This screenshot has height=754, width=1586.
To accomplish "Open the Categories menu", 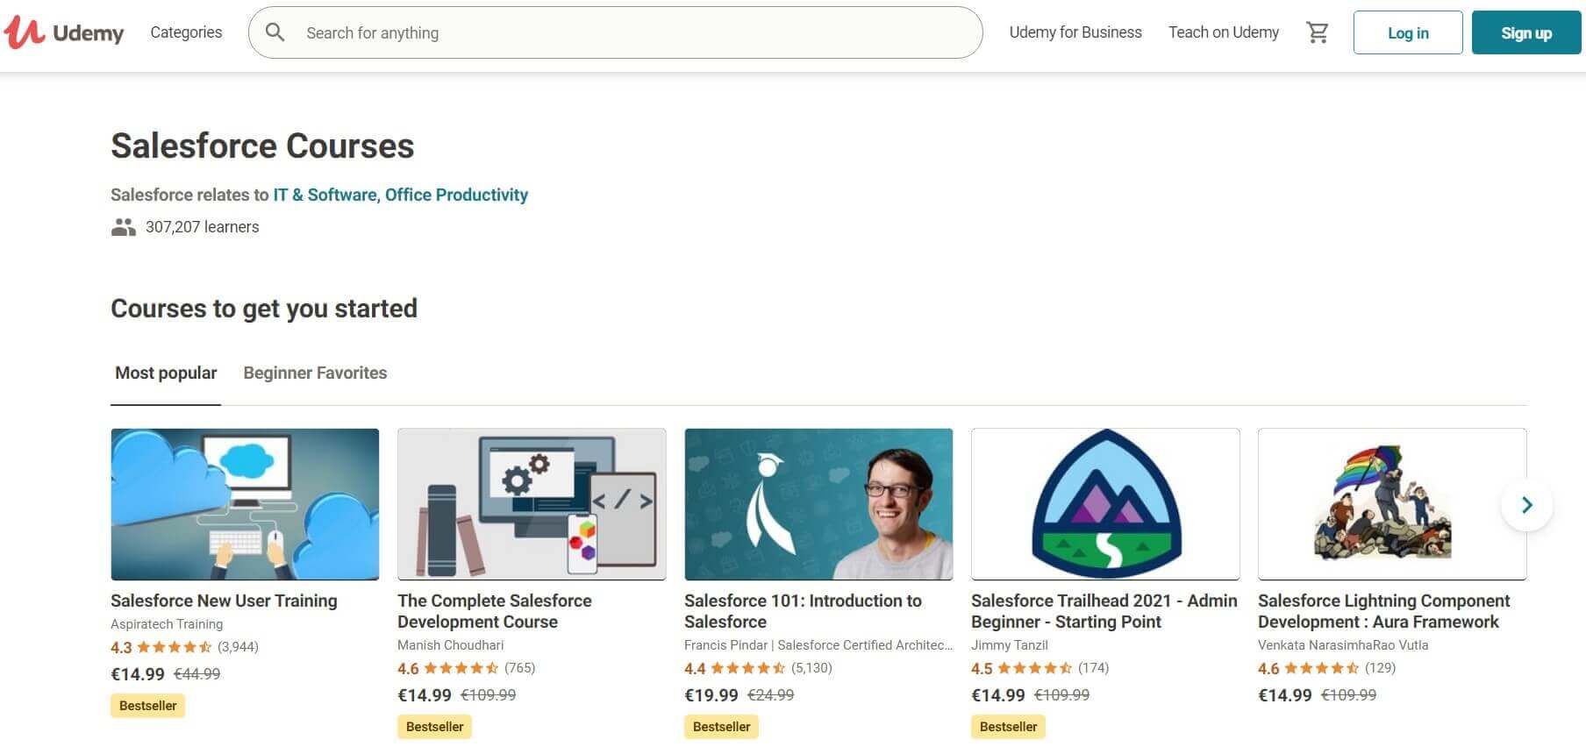I will pyautogui.click(x=186, y=32).
